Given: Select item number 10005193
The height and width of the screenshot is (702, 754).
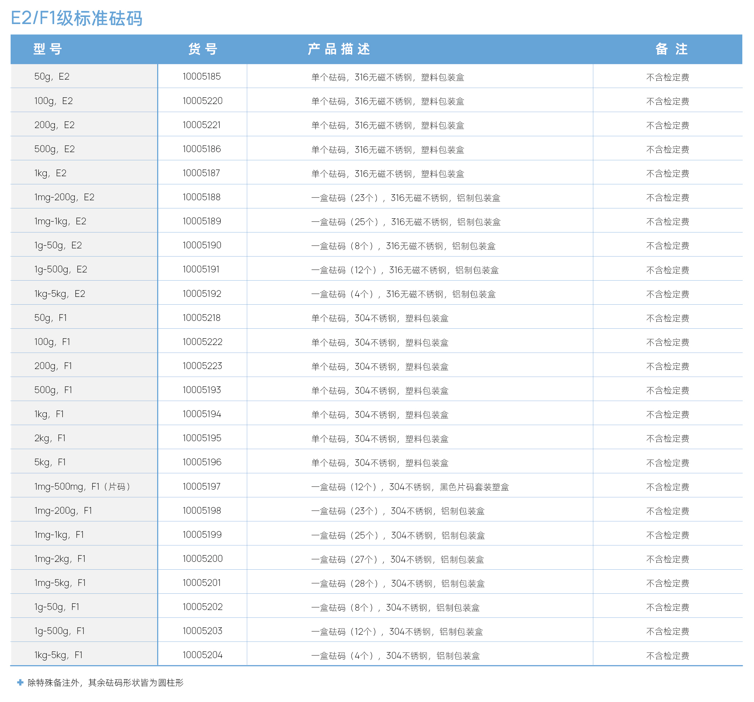Looking at the screenshot, I should click(x=202, y=390).
